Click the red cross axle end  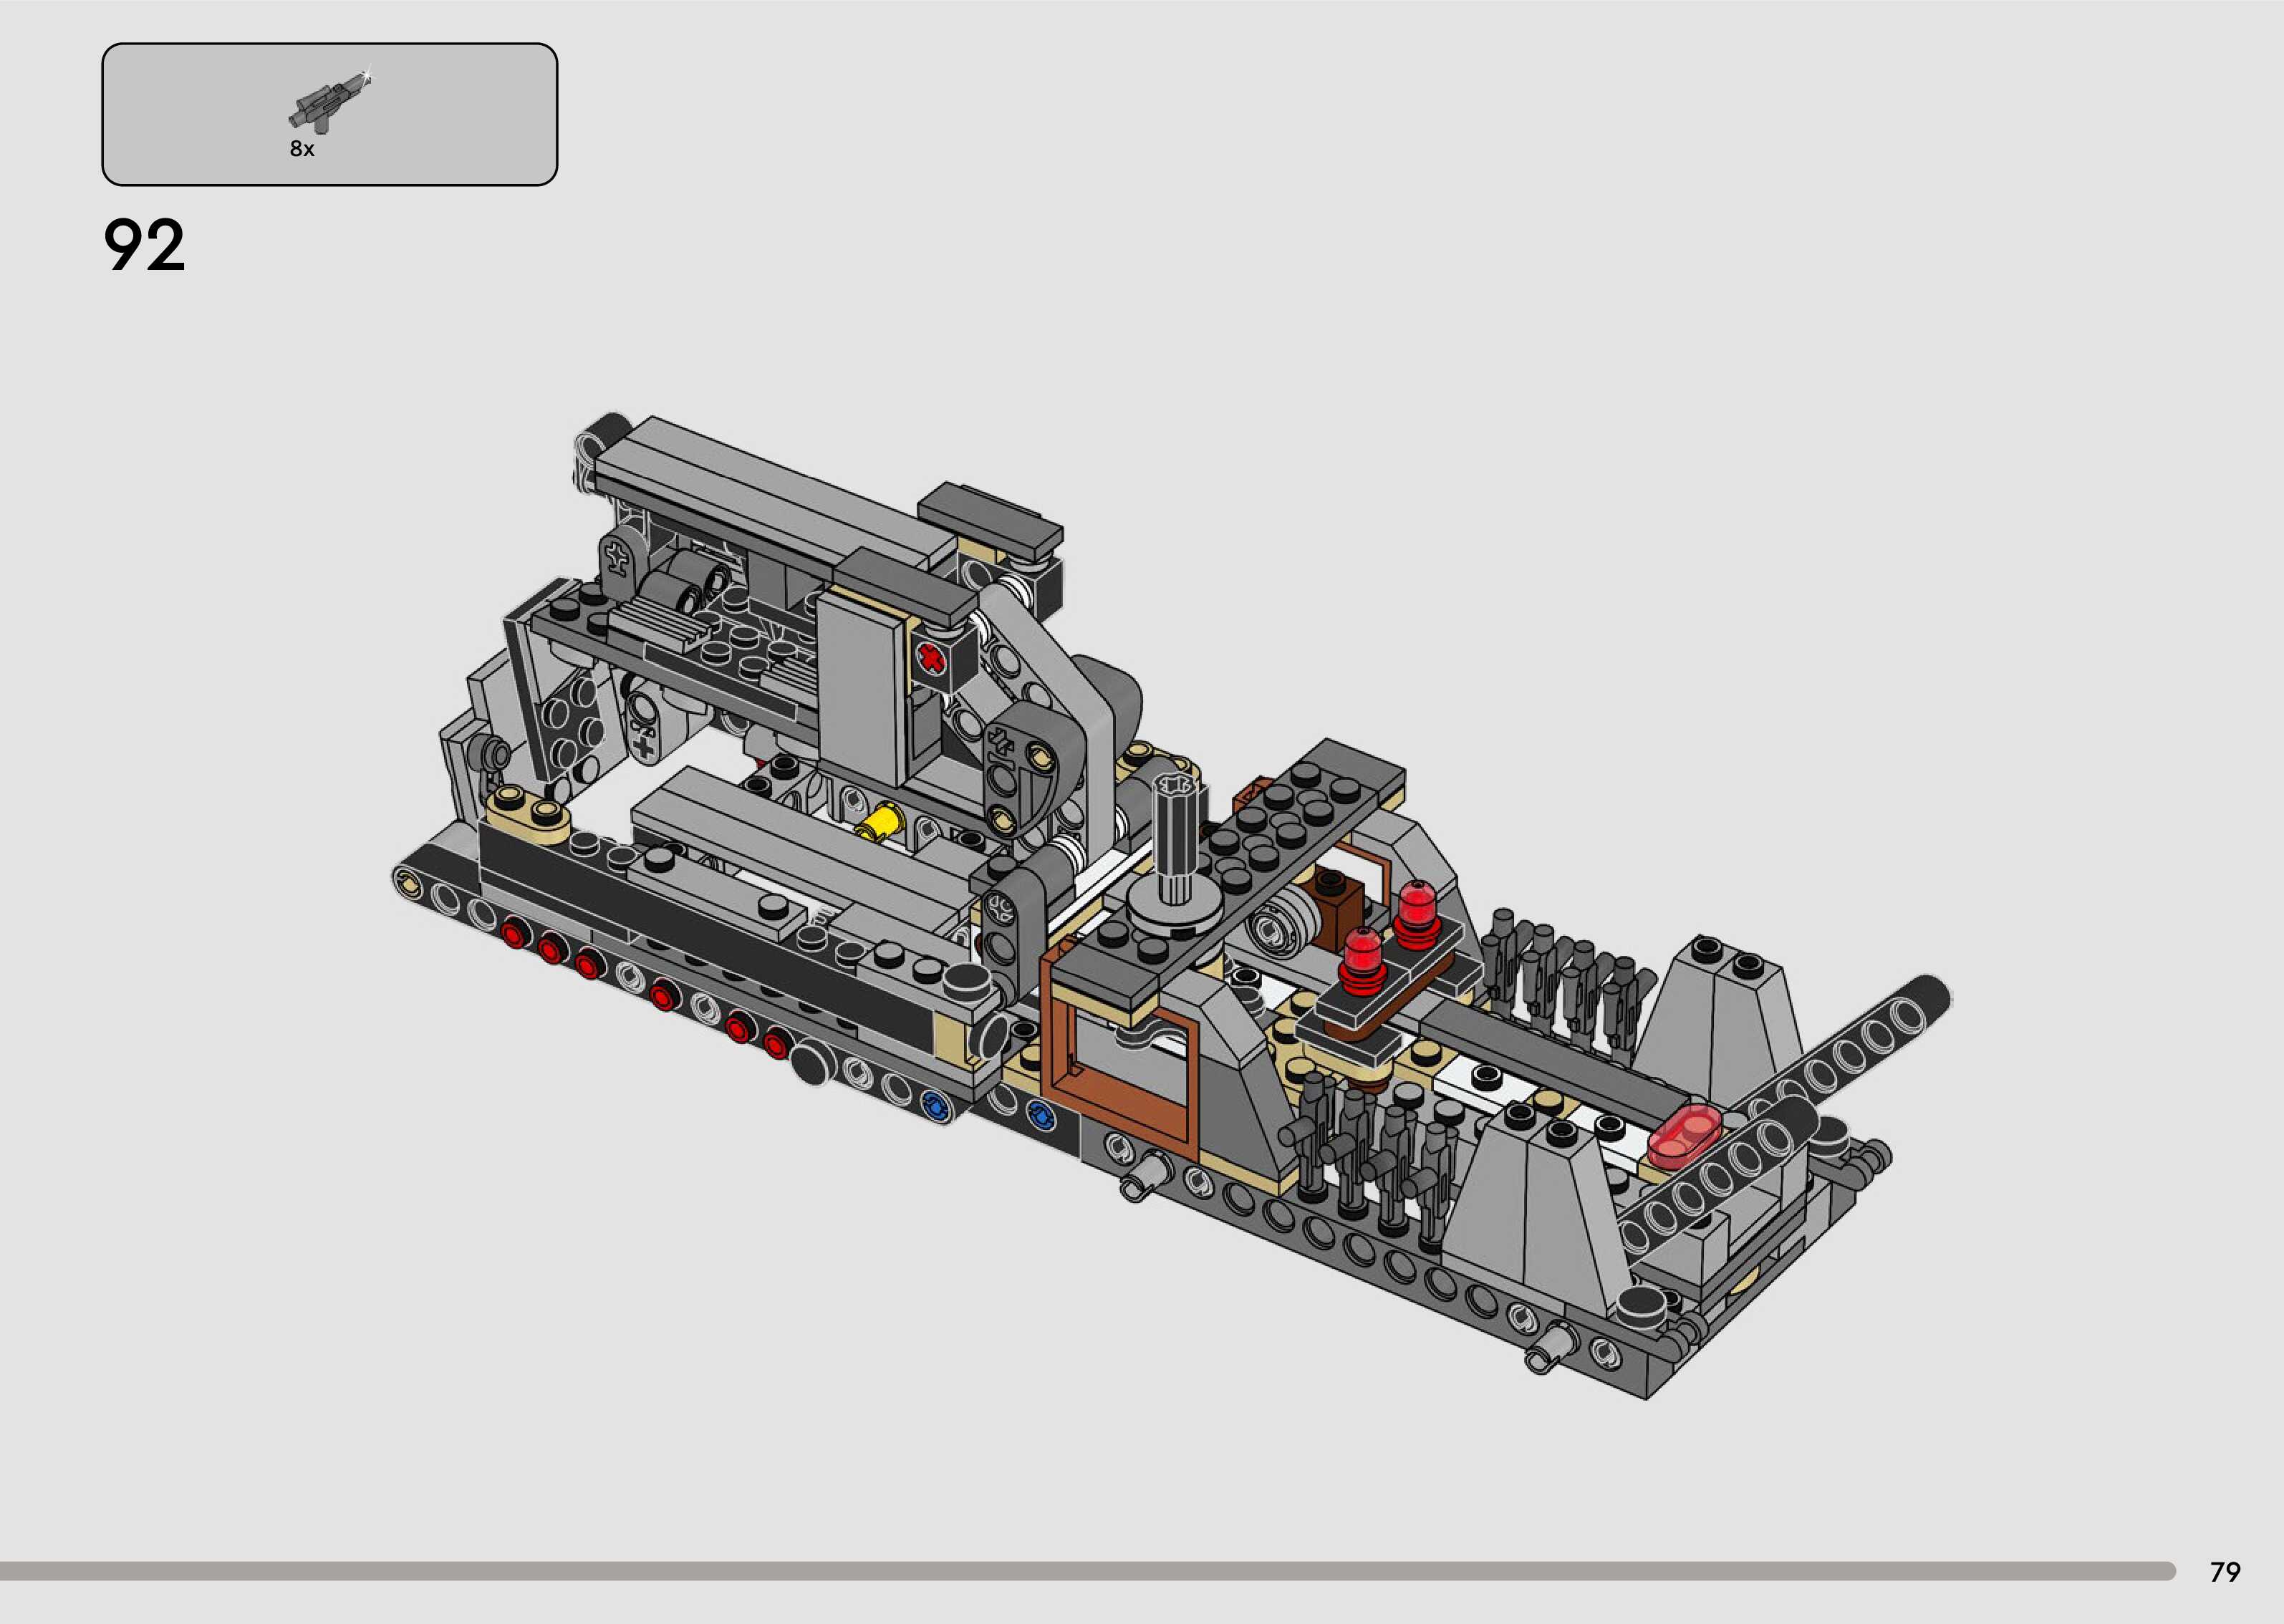tap(932, 660)
